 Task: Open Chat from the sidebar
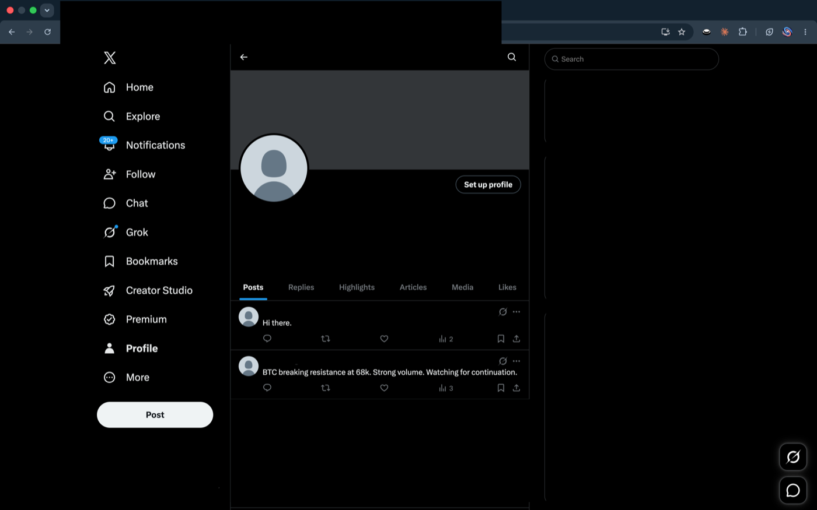125,203
